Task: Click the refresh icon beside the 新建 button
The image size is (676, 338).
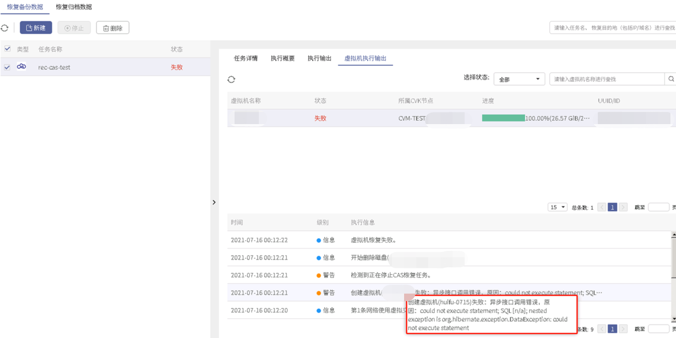Action: [x=5, y=28]
